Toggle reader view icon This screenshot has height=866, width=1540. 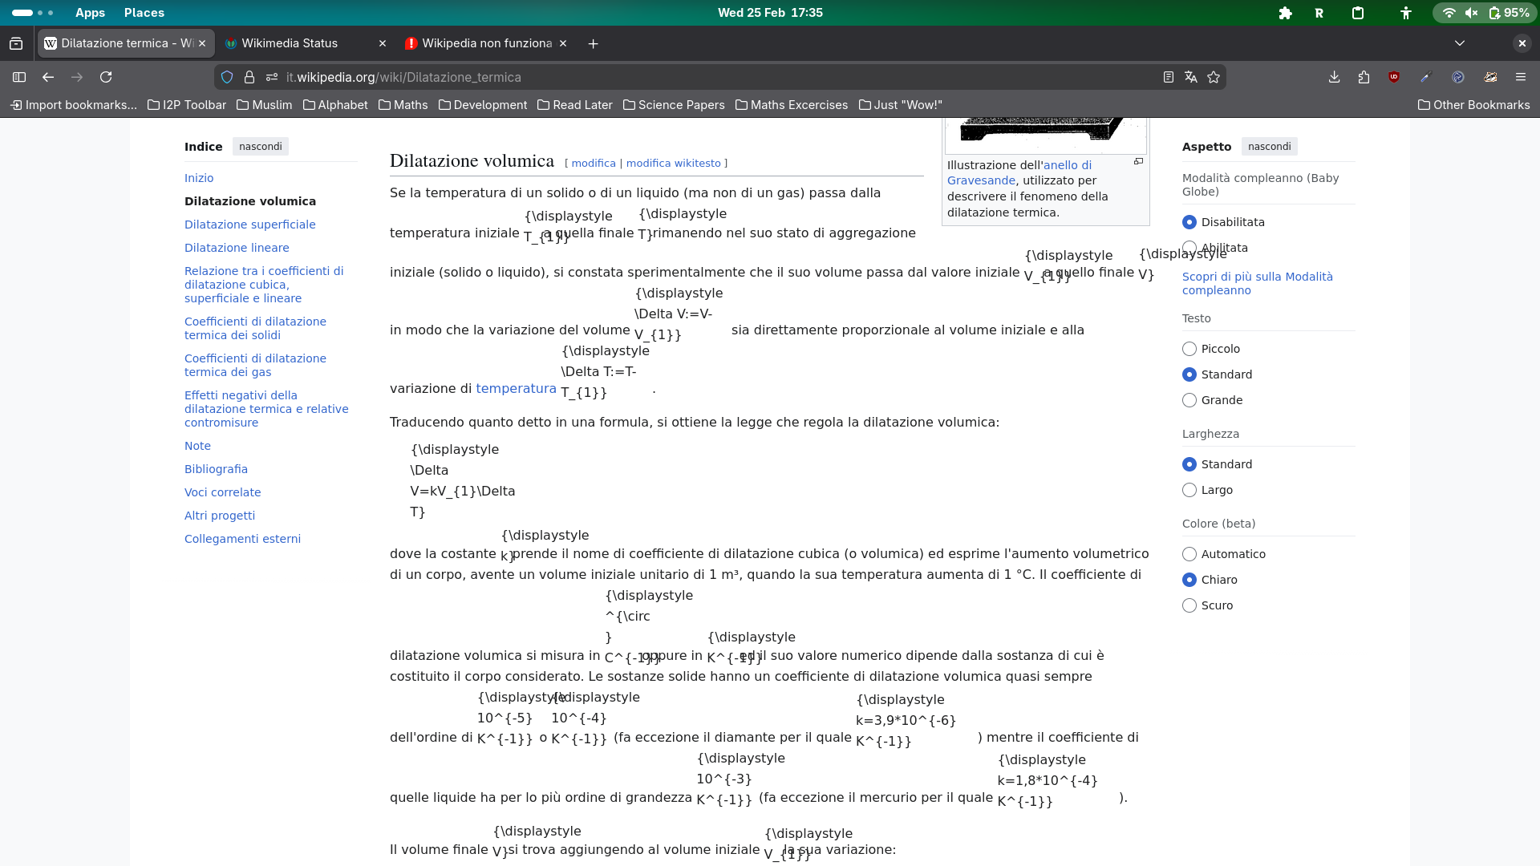1169,77
